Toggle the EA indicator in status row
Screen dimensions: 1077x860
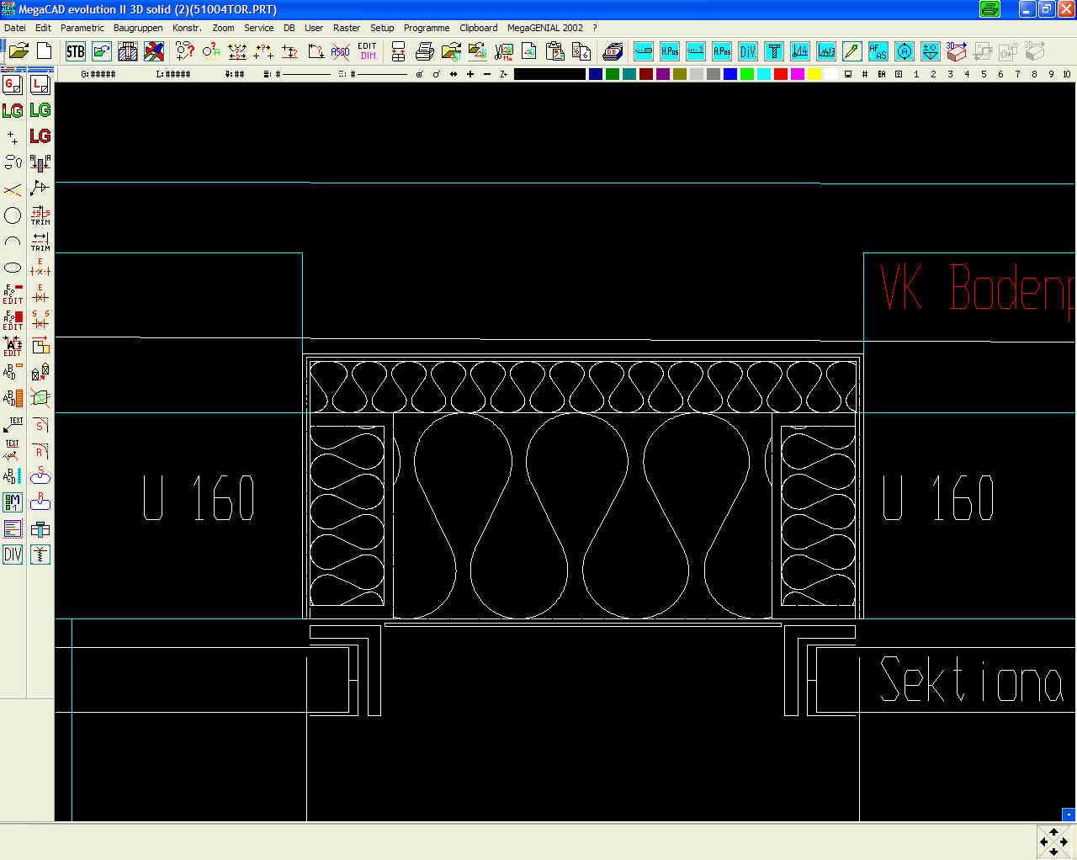[x=882, y=74]
